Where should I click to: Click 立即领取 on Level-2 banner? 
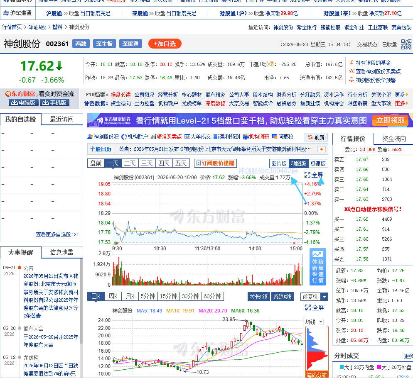390,120
